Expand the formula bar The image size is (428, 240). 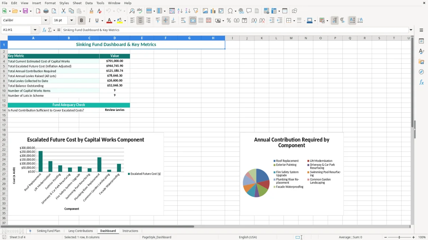click(411, 30)
